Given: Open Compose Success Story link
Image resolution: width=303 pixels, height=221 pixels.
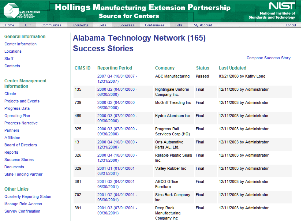Looking at the screenshot, I should [269, 58].
